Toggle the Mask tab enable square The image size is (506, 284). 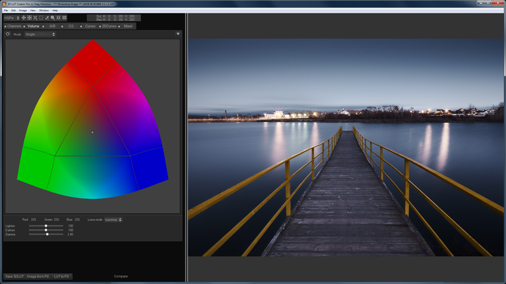pos(119,26)
